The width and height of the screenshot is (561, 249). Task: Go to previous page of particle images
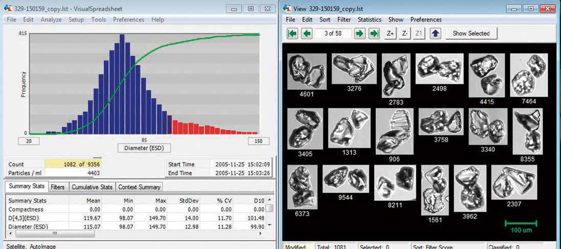tap(307, 34)
